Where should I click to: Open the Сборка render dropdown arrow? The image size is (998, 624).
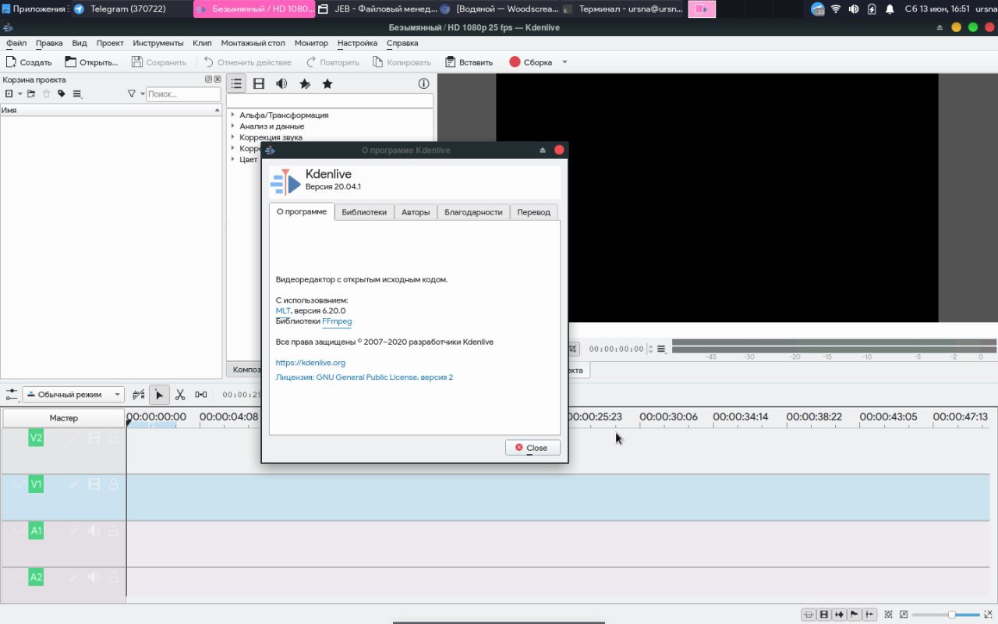[564, 62]
